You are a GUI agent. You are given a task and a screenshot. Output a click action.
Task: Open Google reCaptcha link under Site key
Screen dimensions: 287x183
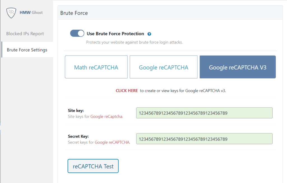tap(107, 117)
